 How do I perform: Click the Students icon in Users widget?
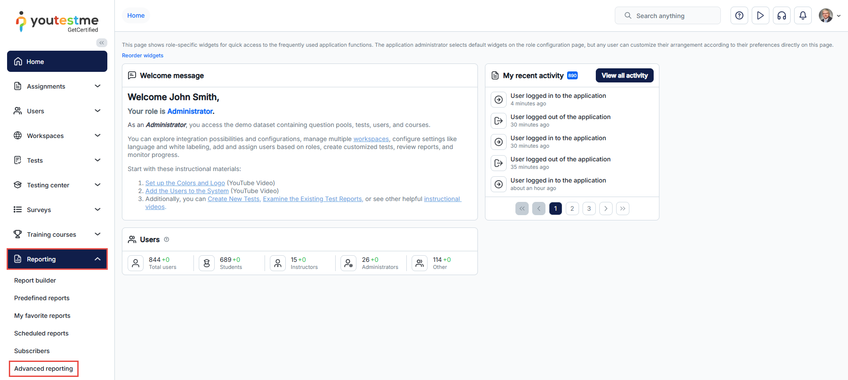point(207,263)
